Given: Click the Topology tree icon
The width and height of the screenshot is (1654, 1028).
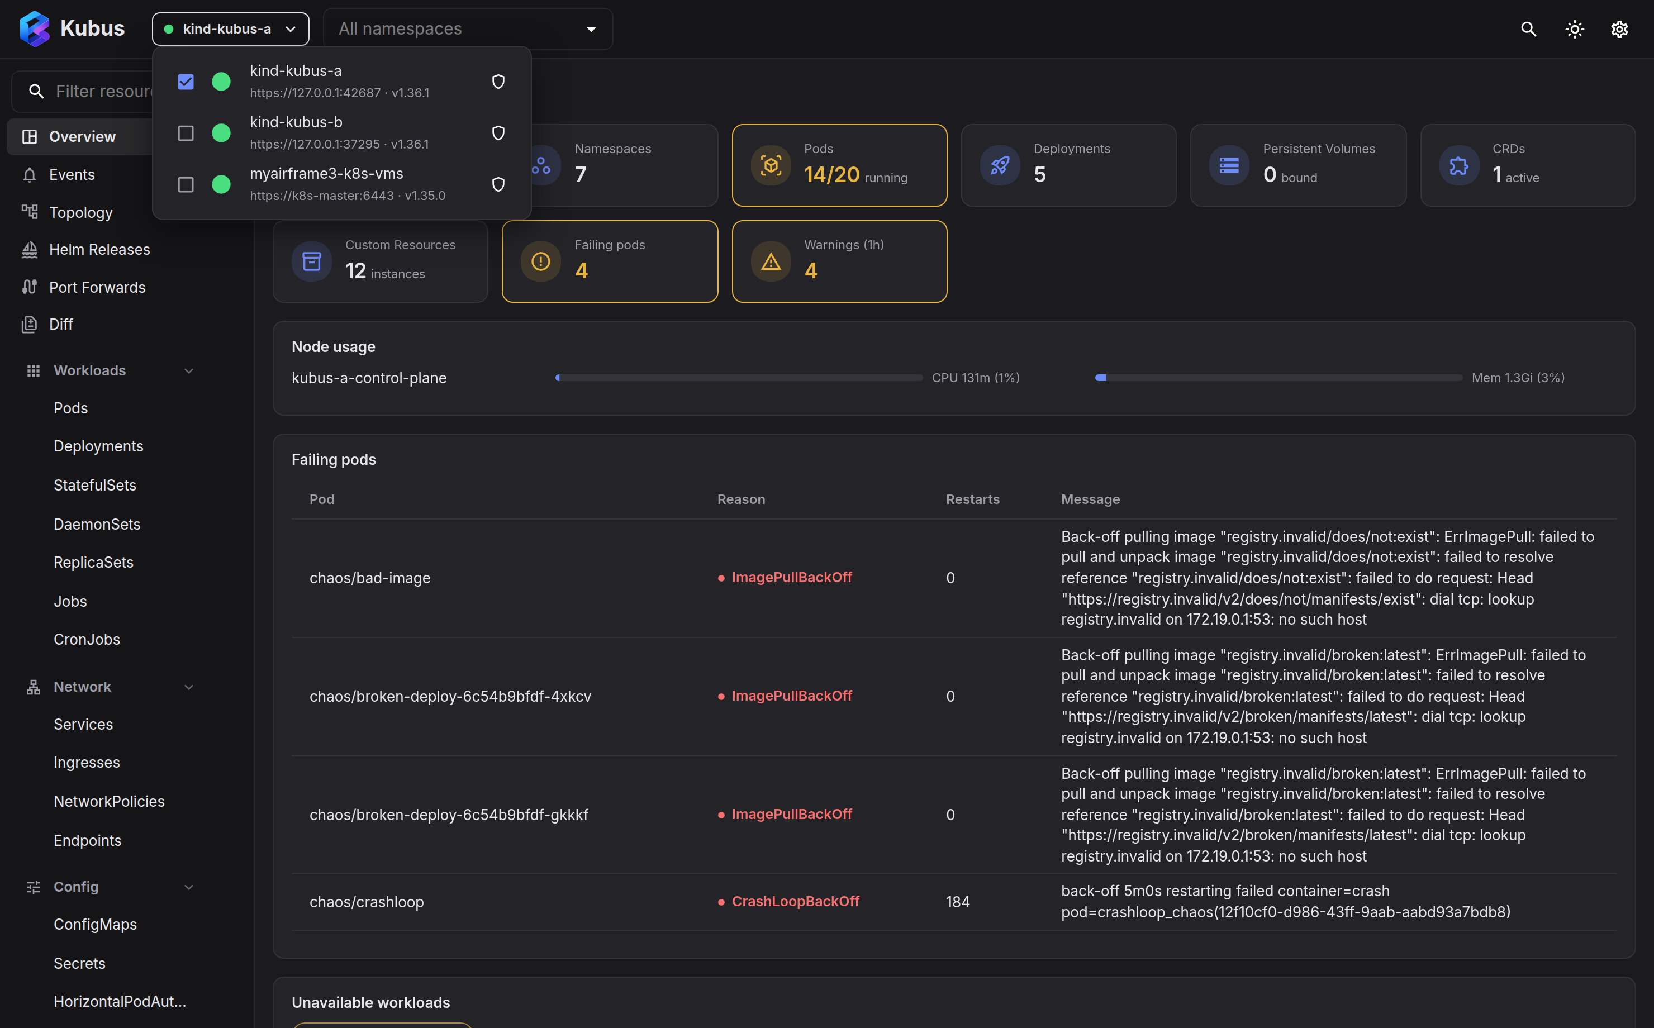Looking at the screenshot, I should pos(29,212).
